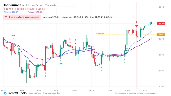Click the 'O 127.52' open value
This screenshot has width=171, height=96.
[8, 9]
